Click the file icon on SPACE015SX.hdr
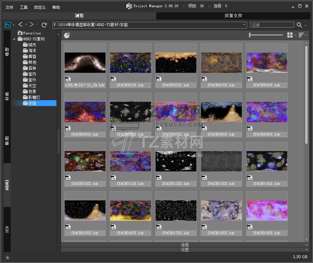Image resolution: width=313 pixels, height=263 pixels. tap(68, 227)
